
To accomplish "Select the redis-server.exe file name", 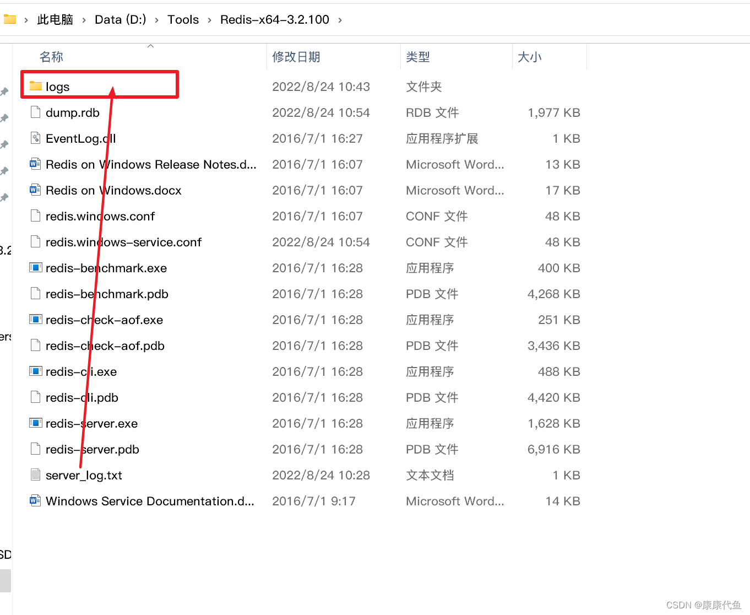I will coord(91,423).
